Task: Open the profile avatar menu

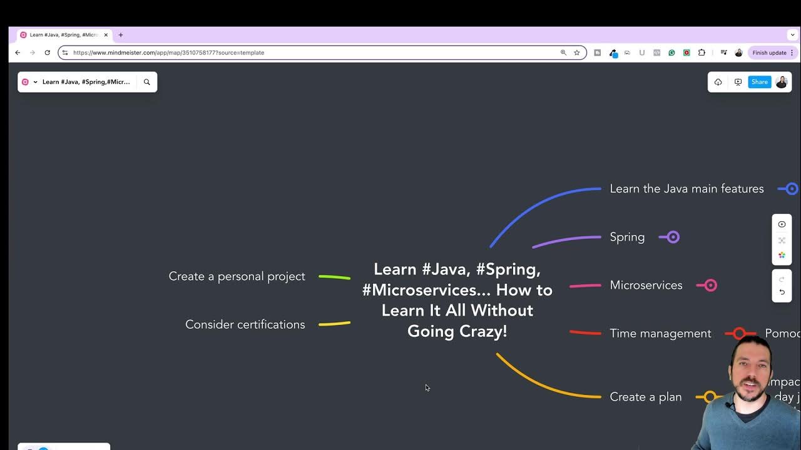Action: pyautogui.click(x=782, y=82)
